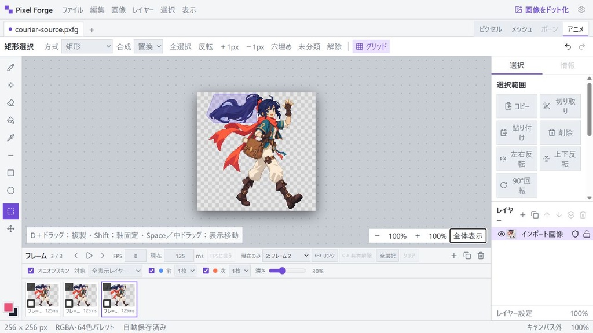Select the ellipse shape tool

pyautogui.click(x=10, y=190)
